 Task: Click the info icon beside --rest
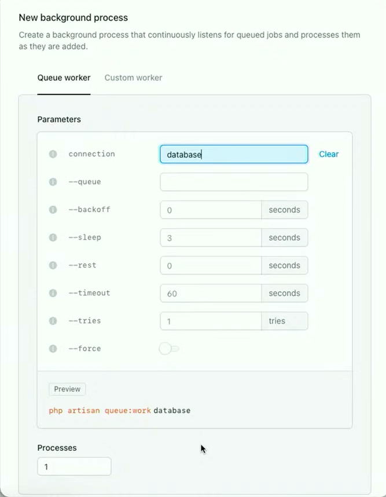click(53, 265)
